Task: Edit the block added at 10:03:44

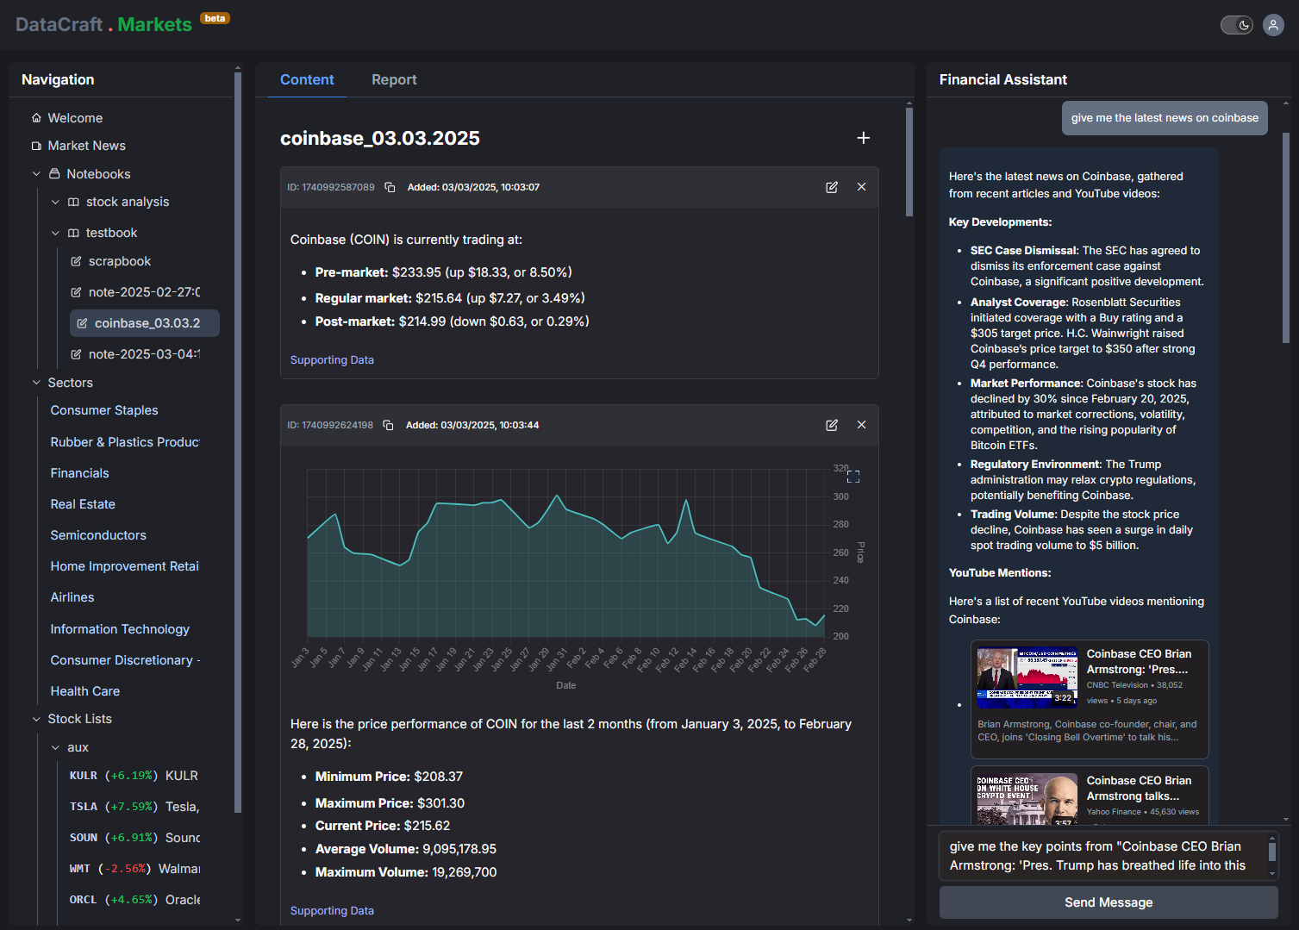Action: click(x=832, y=425)
